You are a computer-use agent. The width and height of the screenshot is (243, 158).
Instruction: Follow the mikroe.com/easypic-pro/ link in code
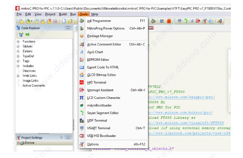coord(181,97)
